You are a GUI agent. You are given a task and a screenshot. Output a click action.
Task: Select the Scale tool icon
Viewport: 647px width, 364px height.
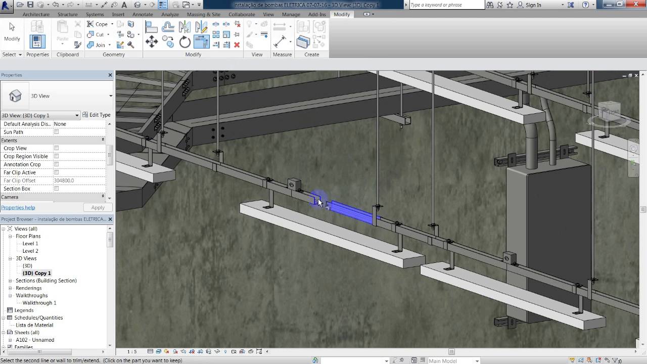tap(226, 34)
